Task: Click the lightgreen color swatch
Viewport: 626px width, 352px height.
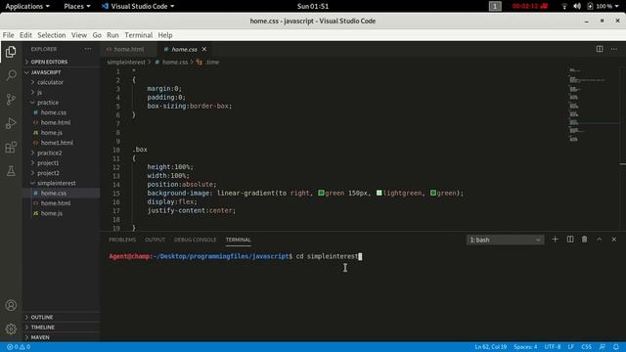Action: 379,193
